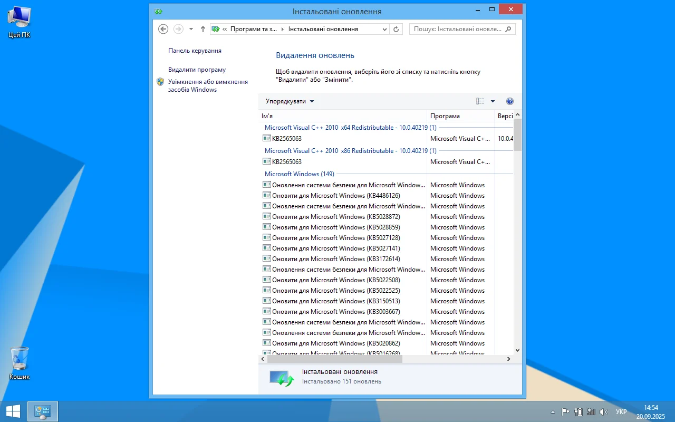Show hidden tray icons arrow
The height and width of the screenshot is (422, 675).
553,412
